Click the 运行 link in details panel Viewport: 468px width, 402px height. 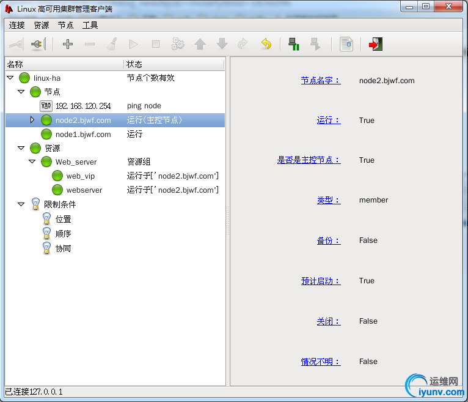(x=329, y=121)
